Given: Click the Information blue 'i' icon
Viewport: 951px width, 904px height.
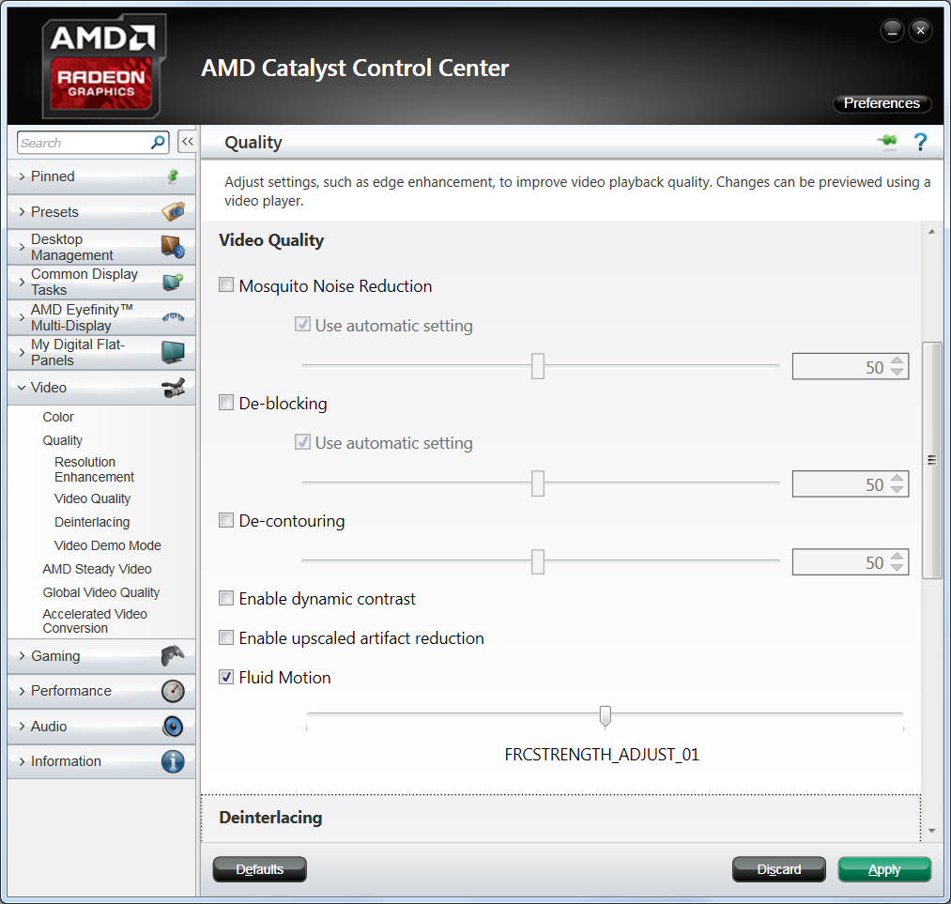Looking at the screenshot, I should point(173,761).
